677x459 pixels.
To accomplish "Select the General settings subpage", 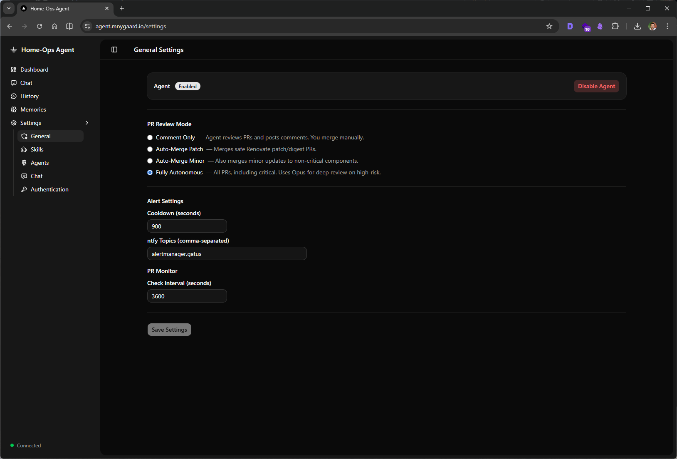I will 50,136.
